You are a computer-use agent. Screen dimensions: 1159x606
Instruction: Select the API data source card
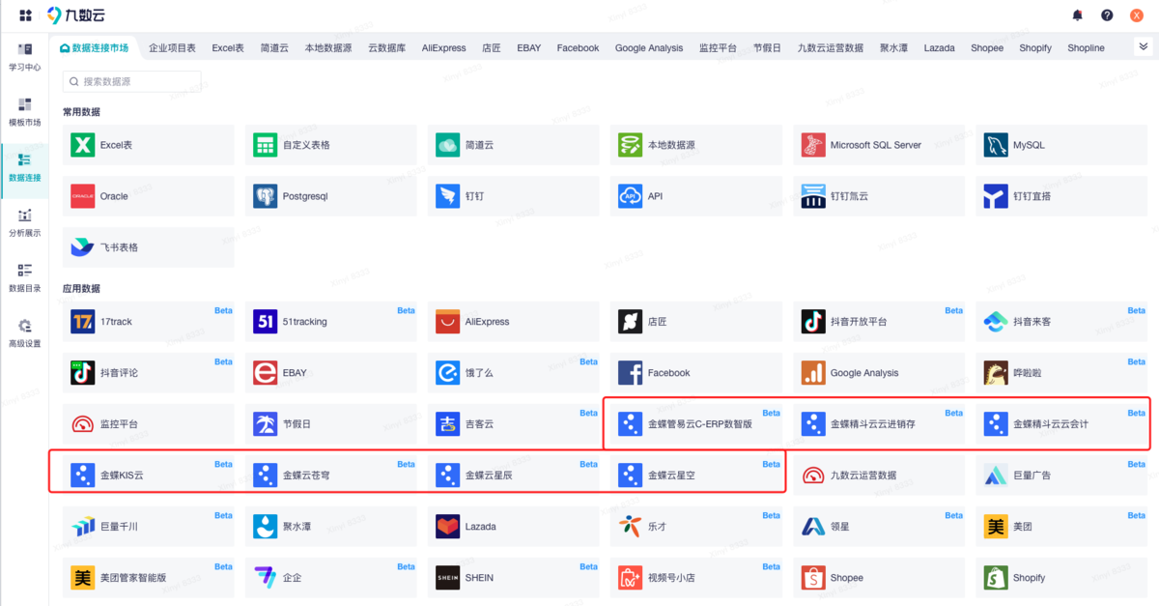696,196
